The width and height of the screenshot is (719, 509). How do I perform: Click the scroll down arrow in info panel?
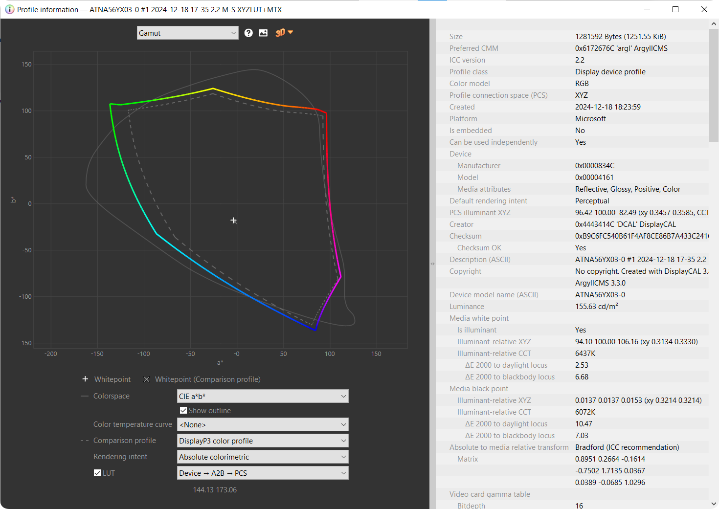[714, 504]
